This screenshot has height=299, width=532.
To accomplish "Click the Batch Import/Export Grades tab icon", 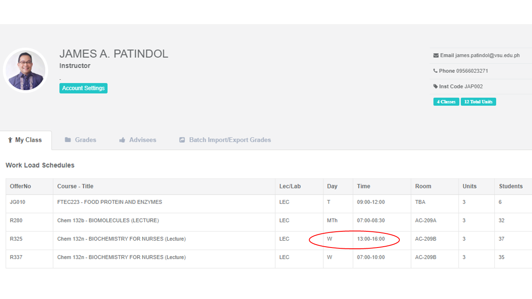I will pos(182,140).
